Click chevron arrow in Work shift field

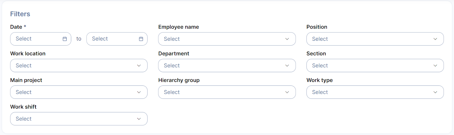click(x=139, y=119)
